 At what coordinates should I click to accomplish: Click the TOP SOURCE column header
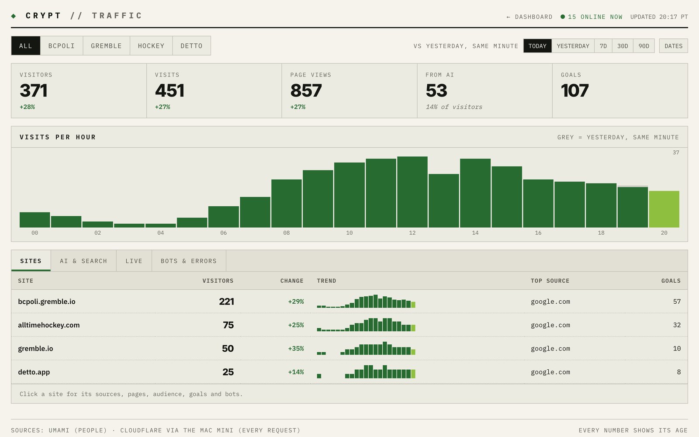pyautogui.click(x=550, y=281)
